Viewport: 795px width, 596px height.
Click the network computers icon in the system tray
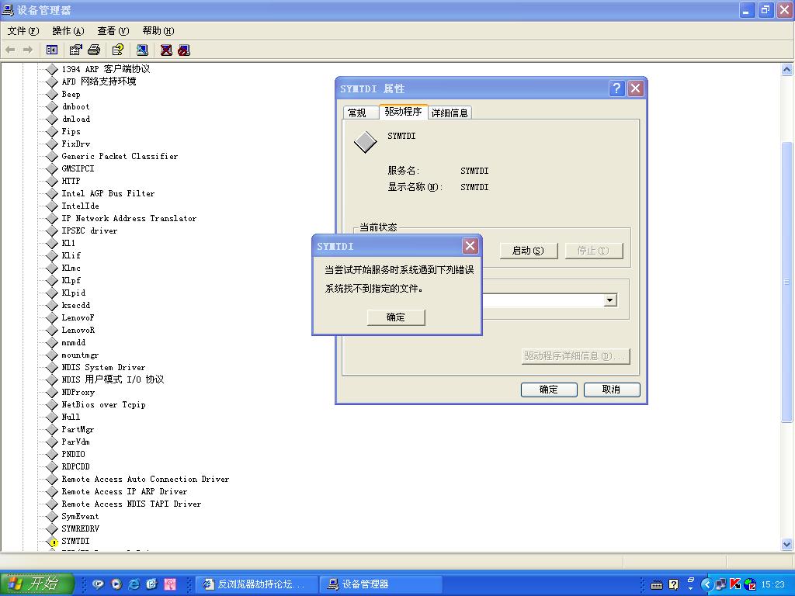coord(720,584)
